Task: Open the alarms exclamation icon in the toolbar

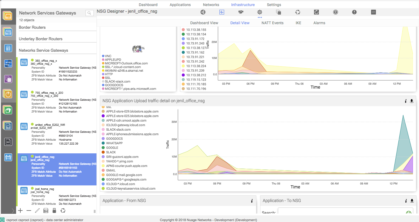Action: click(354, 12)
